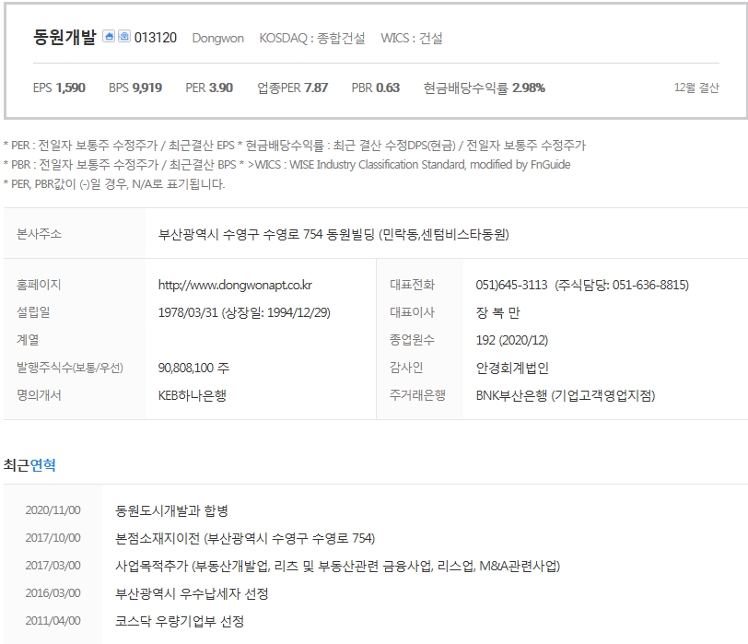Click the founding date 1978/03/31
The image size is (748, 644).
(188, 312)
